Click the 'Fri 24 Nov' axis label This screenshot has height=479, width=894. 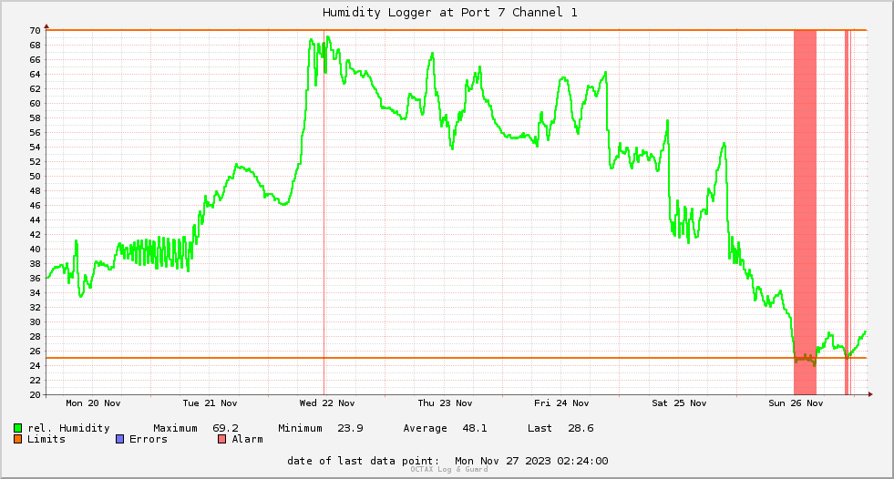pyautogui.click(x=561, y=403)
